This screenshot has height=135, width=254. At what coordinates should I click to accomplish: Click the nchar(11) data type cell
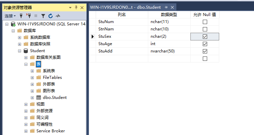click(x=169, y=22)
